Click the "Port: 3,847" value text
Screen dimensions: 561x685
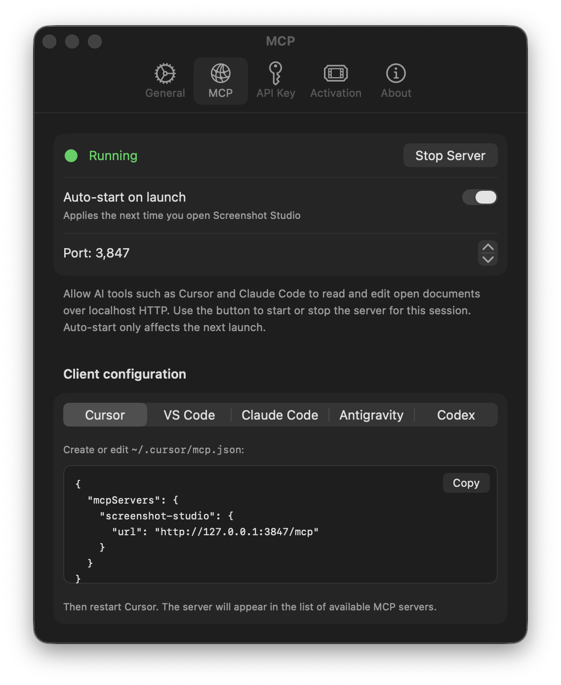click(x=96, y=253)
